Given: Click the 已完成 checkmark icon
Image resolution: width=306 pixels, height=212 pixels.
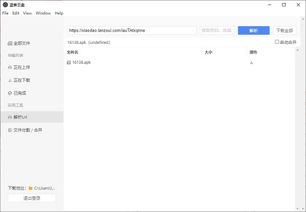Looking at the screenshot, I should coord(10,93).
